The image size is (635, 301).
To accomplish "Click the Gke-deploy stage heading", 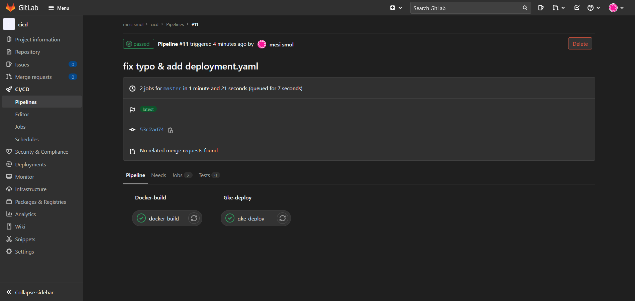I will pos(237,198).
